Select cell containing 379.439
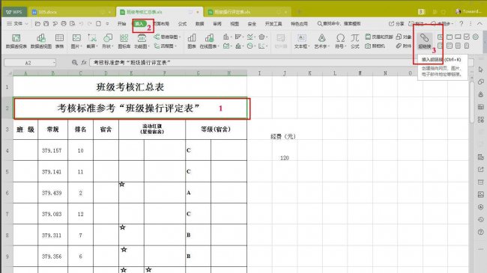The image size is (487, 273). pos(52,193)
